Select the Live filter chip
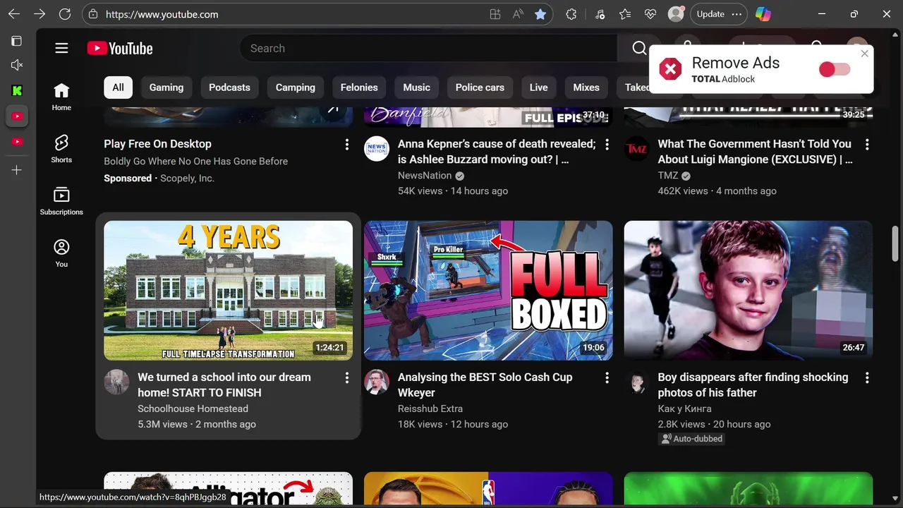 [x=539, y=87]
